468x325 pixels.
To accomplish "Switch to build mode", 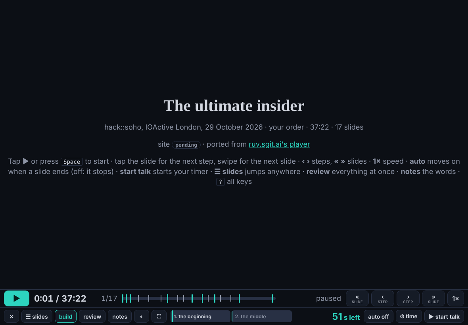I will tap(66, 317).
